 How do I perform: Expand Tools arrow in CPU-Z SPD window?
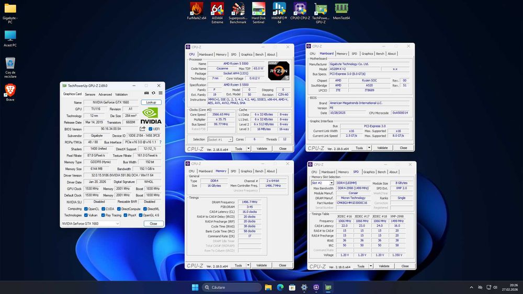click(x=371, y=266)
